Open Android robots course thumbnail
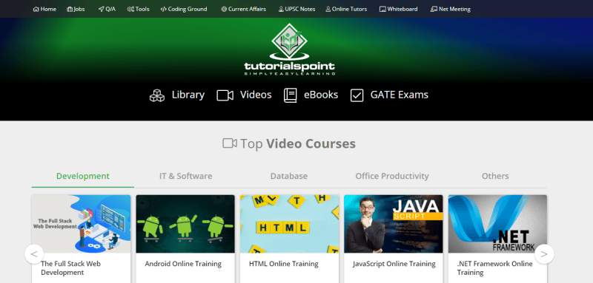Screen dimensions: 593x283 point(185,224)
